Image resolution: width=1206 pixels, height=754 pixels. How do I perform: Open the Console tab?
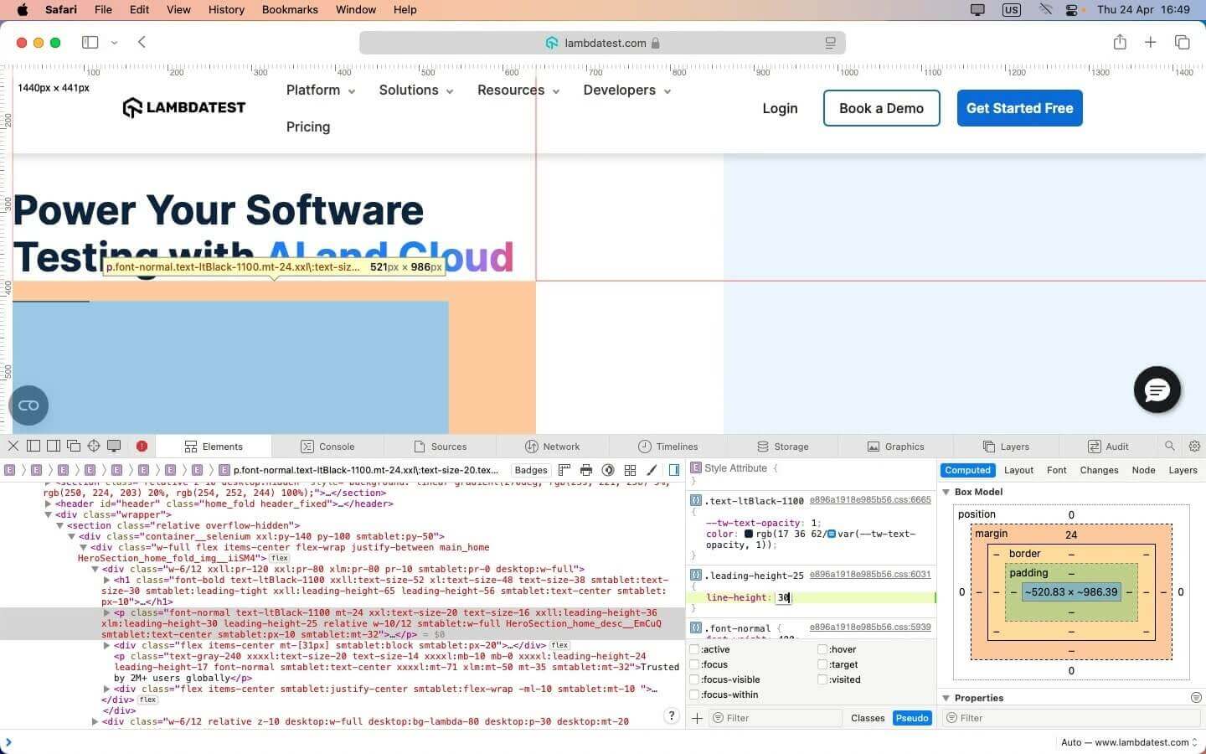[x=327, y=447]
